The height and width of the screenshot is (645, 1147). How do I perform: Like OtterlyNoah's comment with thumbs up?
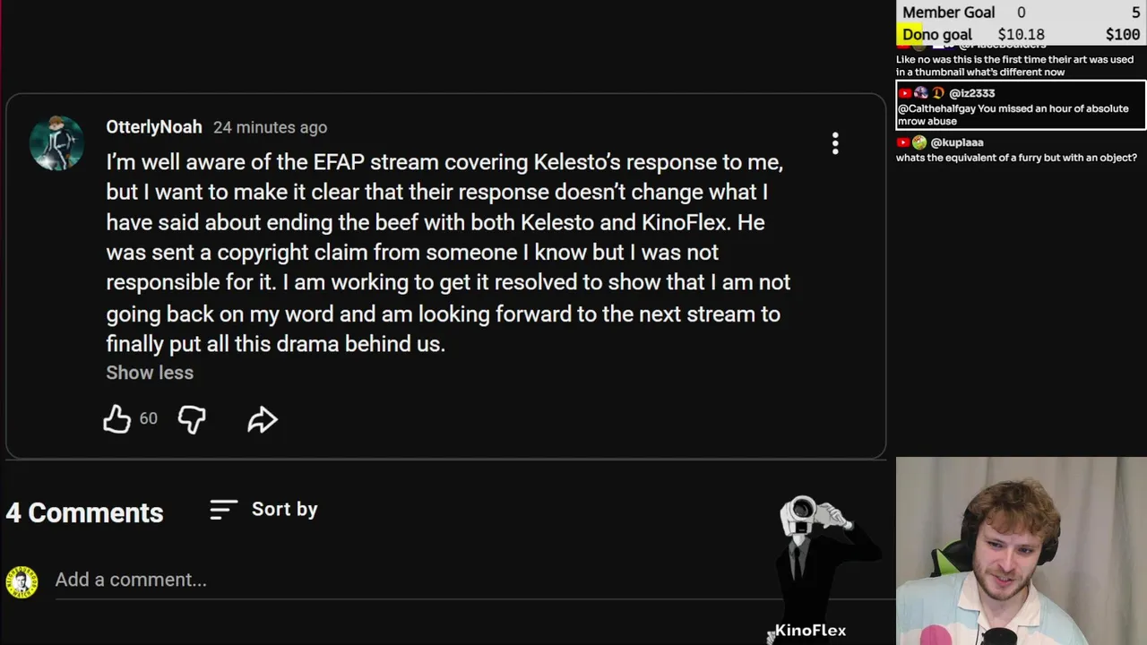coord(116,419)
